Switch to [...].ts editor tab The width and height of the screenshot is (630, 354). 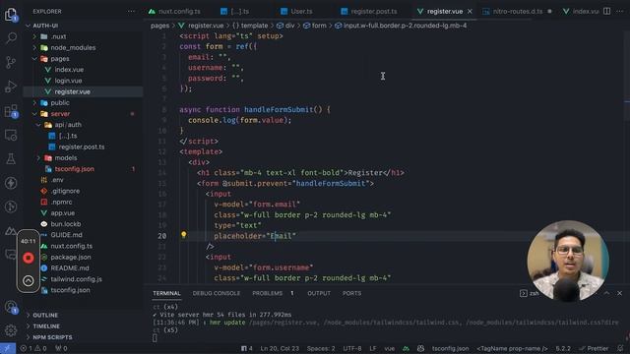235,11
